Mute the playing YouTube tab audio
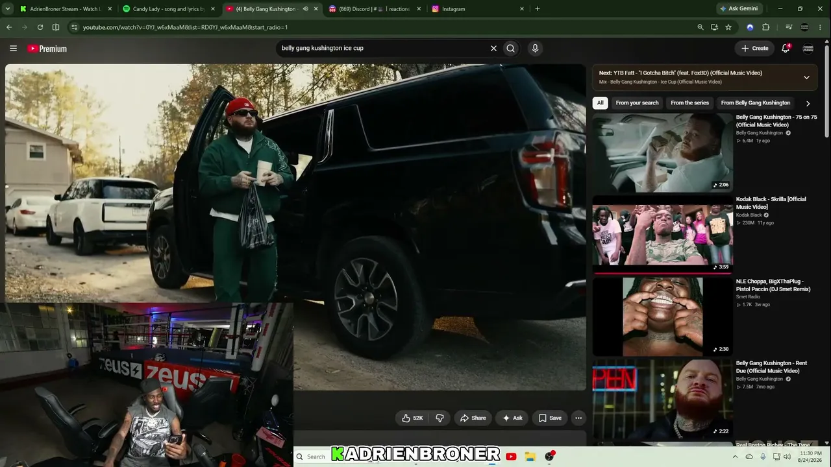The height and width of the screenshot is (467, 831). (305, 9)
